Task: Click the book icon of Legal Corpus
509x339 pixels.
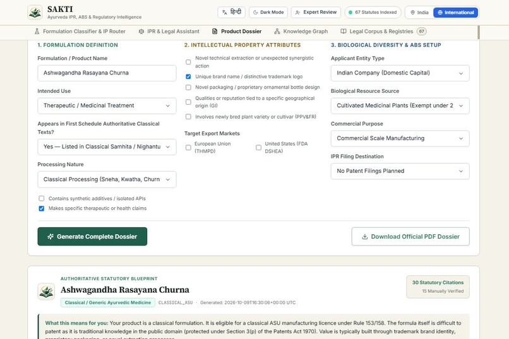Action: (344, 31)
